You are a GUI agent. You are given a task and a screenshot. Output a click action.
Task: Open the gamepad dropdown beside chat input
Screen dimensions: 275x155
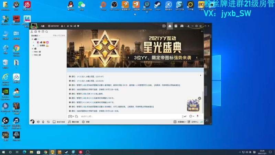coord(71,116)
